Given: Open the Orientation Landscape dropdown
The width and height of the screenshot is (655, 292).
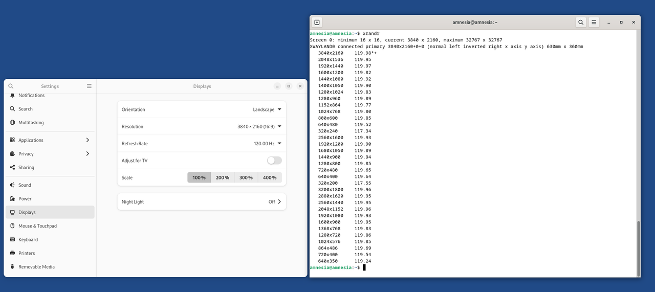Looking at the screenshot, I should (267, 109).
